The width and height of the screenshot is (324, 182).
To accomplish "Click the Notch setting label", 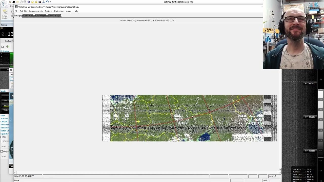I will [5, 131].
